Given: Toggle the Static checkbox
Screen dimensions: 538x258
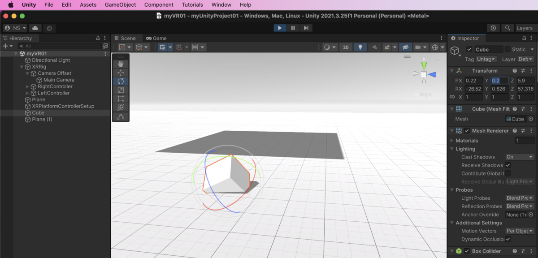Looking at the screenshot, I should tap(508, 49).
